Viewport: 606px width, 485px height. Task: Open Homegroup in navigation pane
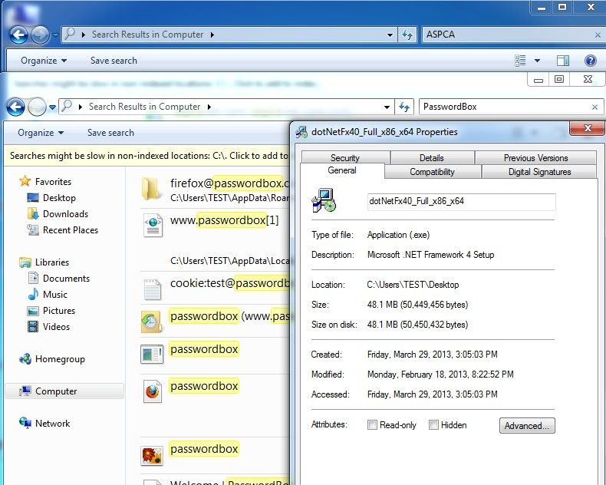tap(52, 359)
